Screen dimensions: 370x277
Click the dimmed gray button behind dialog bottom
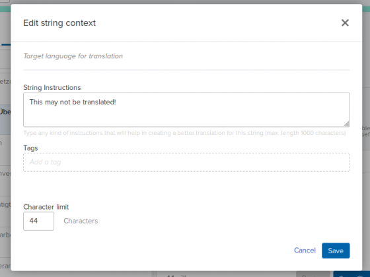(x=313, y=274)
